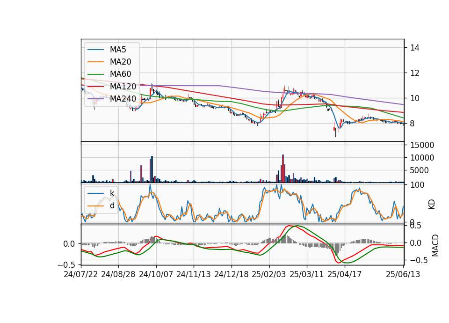Viewport: 449px width, 323px height.
Task: Click the MA240 legend label
Action: point(123,99)
